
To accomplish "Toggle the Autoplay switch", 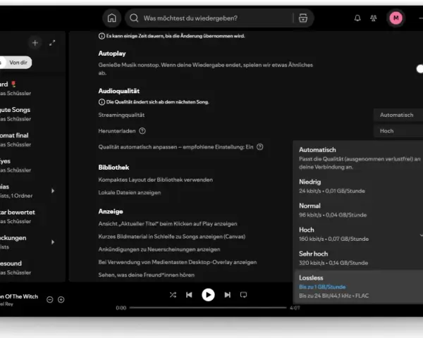I will click(419, 69).
